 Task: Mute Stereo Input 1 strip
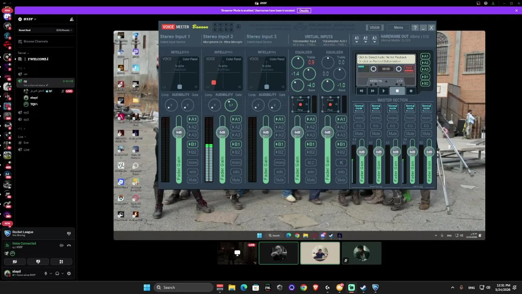tap(192, 180)
